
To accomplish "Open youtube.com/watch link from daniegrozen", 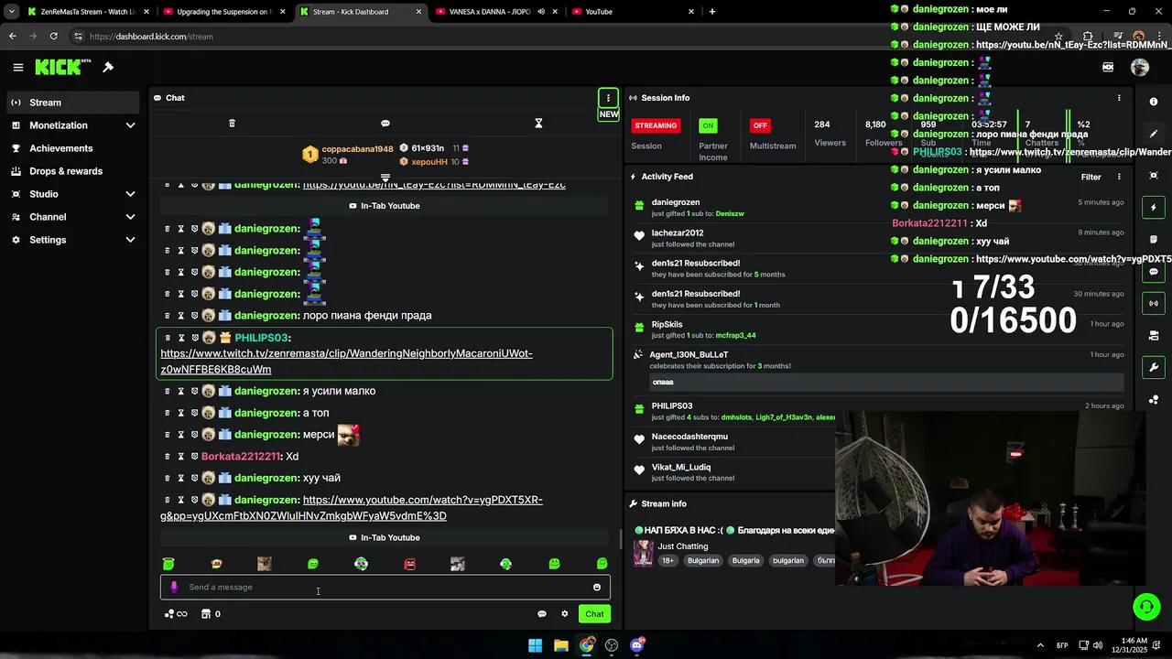I will (x=352, y=508).
